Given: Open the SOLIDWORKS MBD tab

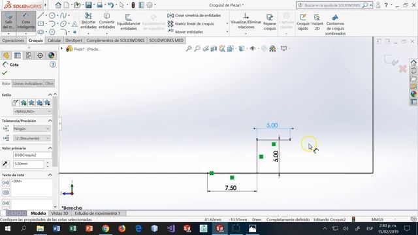Looking at the screenshot, I should click(x=166, y=40).
